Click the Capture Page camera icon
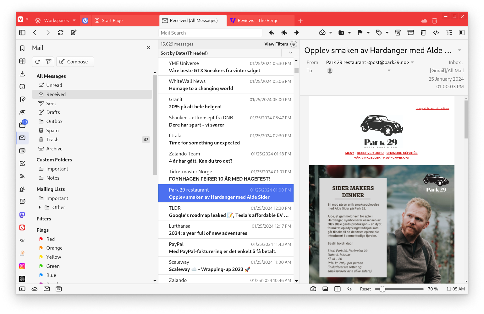This screenshot has height=314, width=484. [313, 289]
